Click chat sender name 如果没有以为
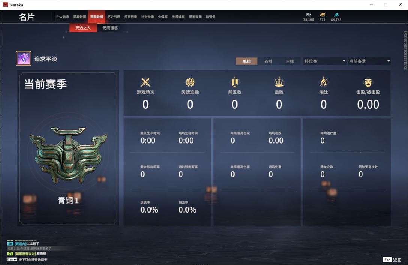408x265 pixels. click(25, 253)
